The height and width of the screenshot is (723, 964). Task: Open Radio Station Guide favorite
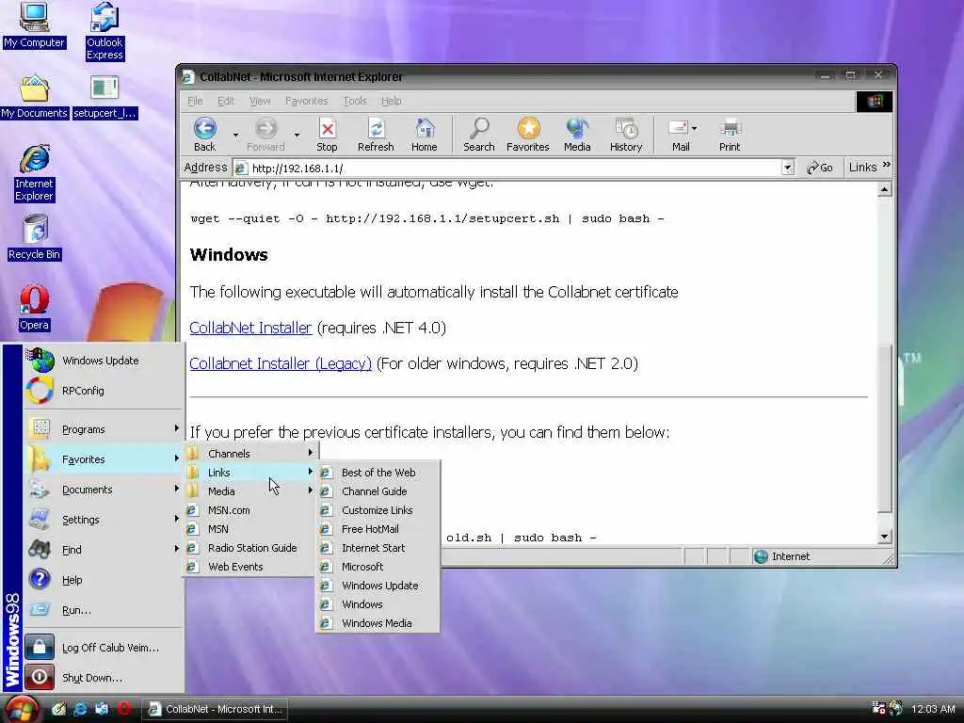pyautogui.click(x=250, y=548)
